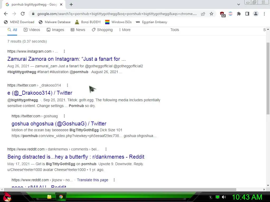Click Translate this page link

tap(93, 180)
